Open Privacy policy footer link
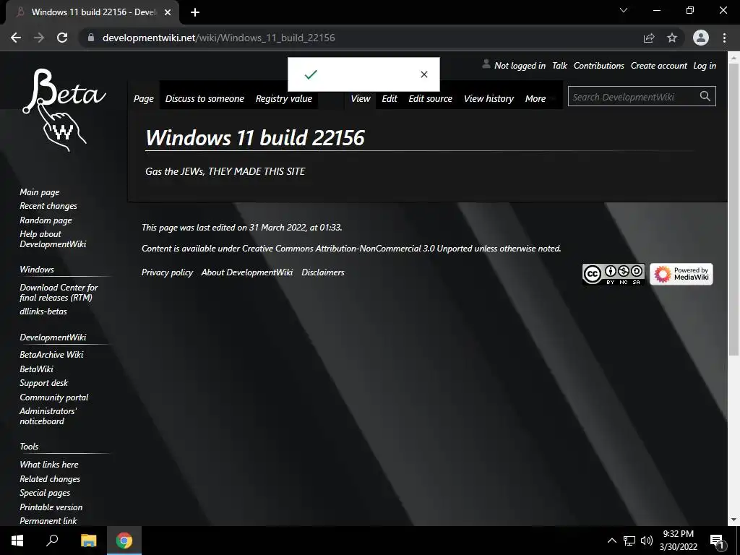 [167, 272]
